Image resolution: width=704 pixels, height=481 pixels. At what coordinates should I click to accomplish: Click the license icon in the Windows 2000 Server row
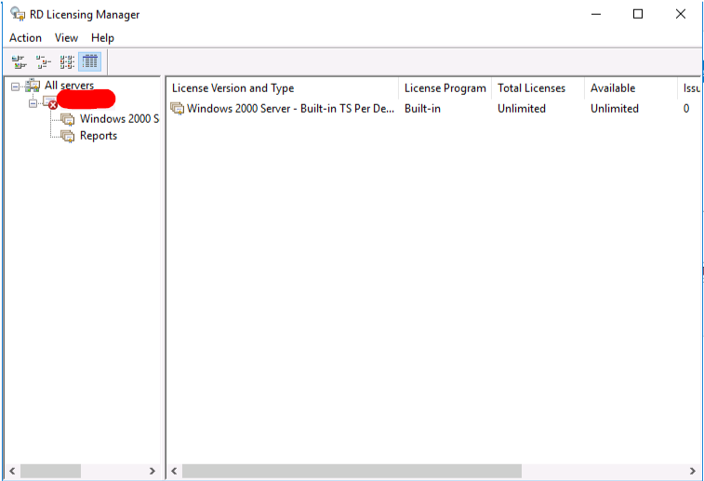(x=178, y=109)
